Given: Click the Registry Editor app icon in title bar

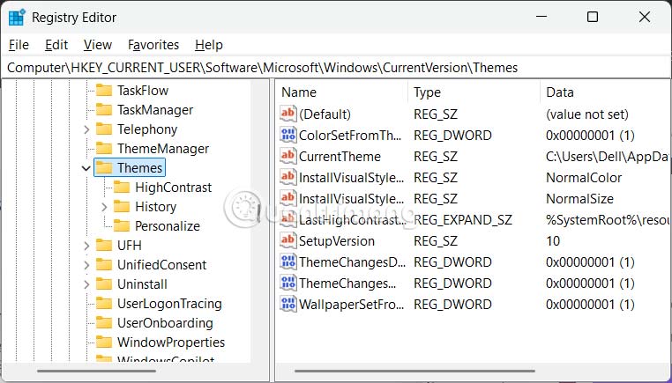Looking at the screenshot, I should tap(17, 18).
